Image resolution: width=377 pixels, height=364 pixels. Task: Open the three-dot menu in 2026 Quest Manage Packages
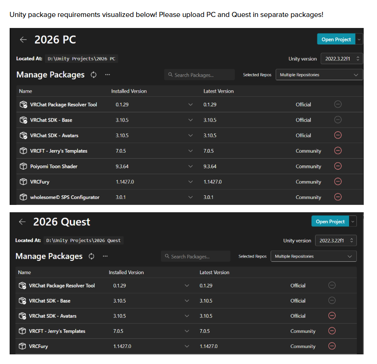[x=105, y=256]
